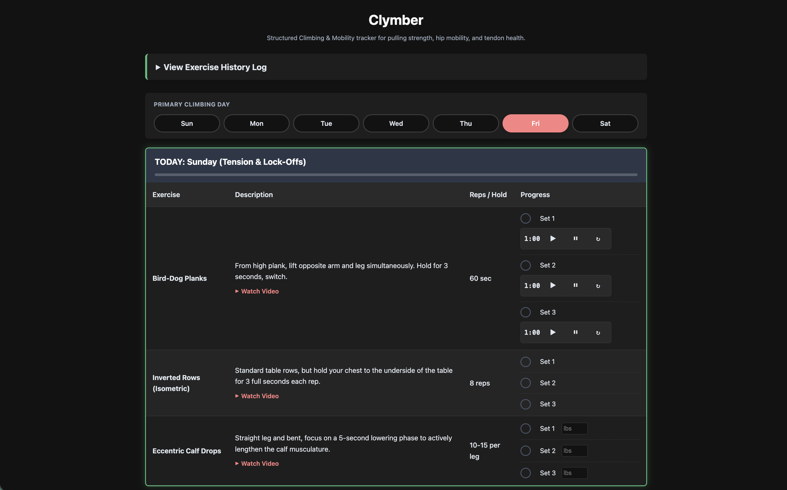The height and width of the screenshot is (490, 787).
Task: Click the lbs field for Calf Drops Set 1
Action: tap(574, 429)
